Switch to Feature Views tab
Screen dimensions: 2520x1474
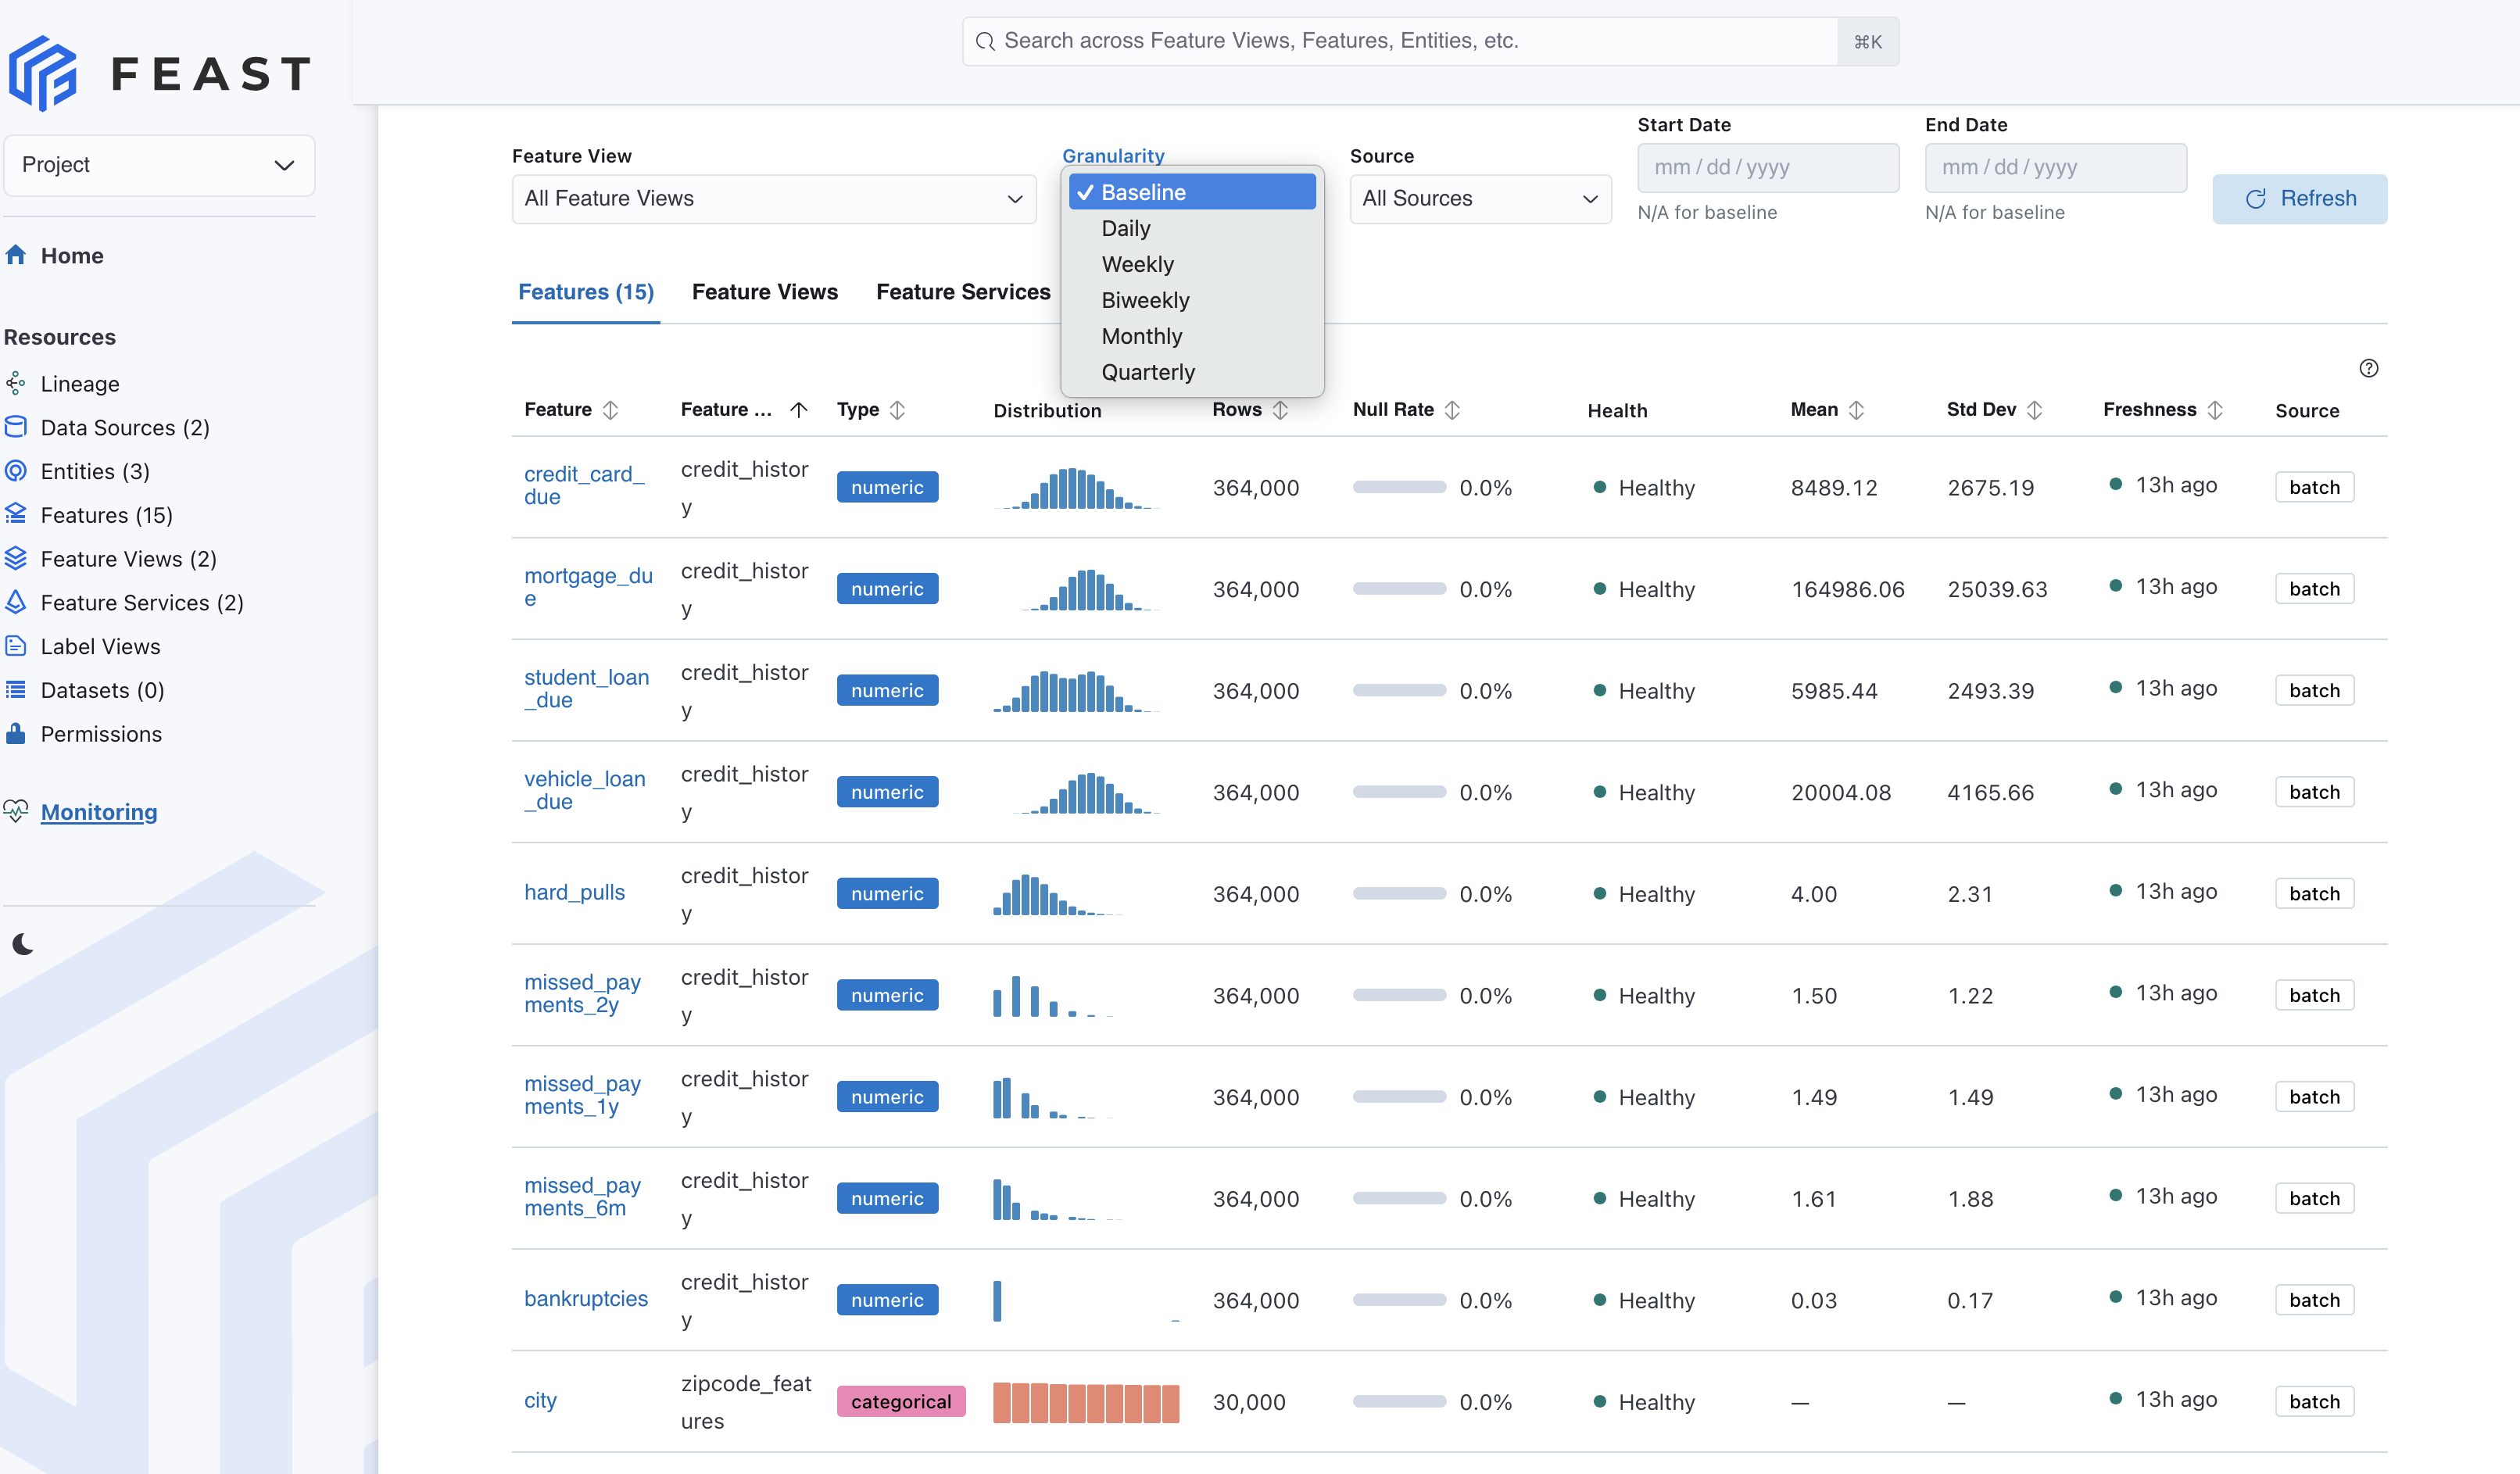click(x=765, y=292)
